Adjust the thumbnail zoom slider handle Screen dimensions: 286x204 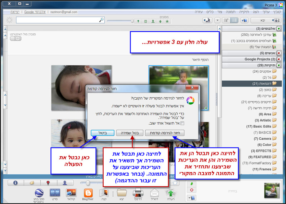(88, 183)
